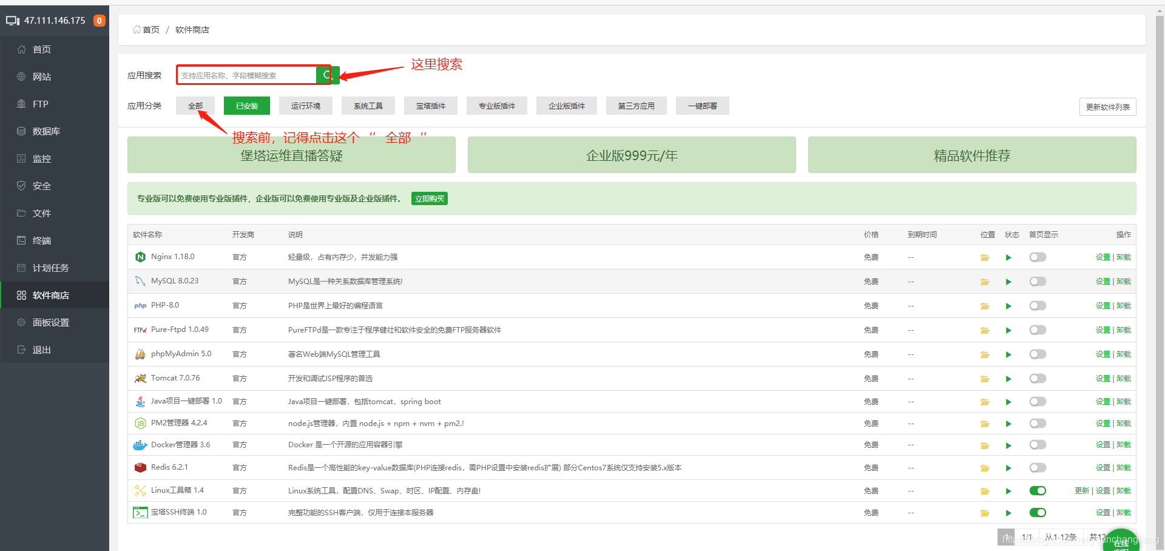Click status play icon for phpMyAdmin 5.0

pyautogui.click(x=1008, y=354)
